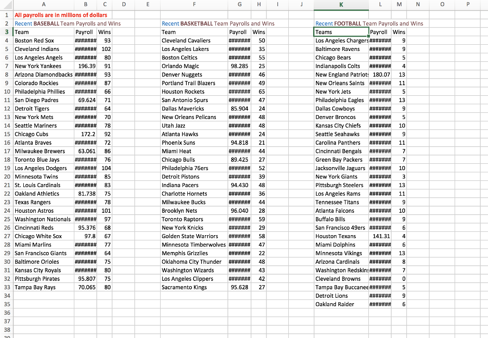488x338 pixels.
Task: Select the 'Dallas Mavericks' cell
Action: click(x=194, y=109)
